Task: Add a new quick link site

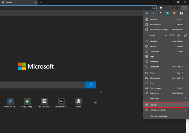Action: point(96,103)
